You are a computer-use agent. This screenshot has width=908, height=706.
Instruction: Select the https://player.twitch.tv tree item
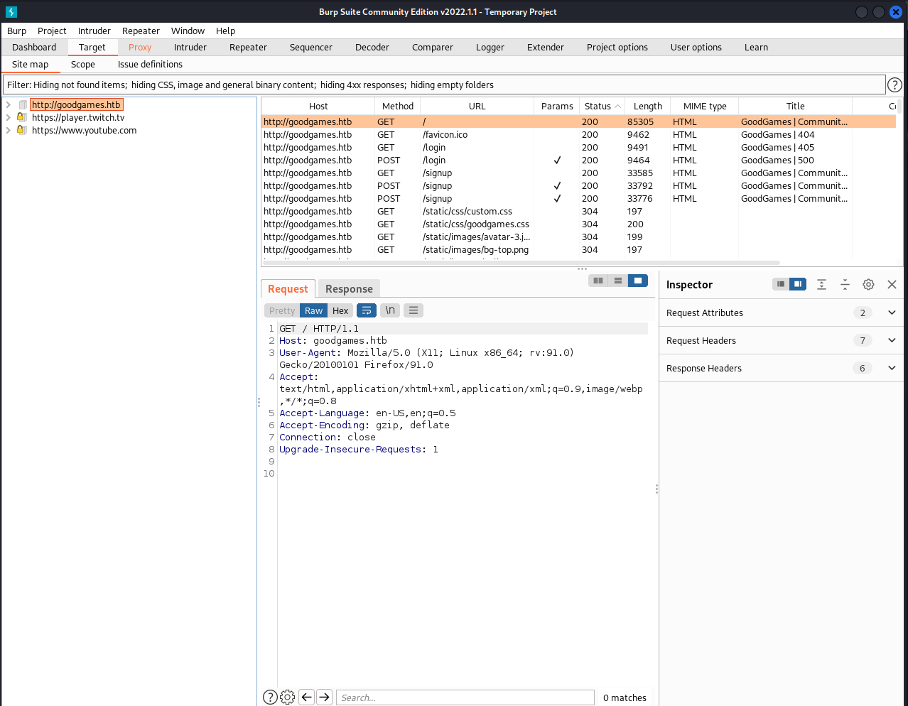(78, 117)
